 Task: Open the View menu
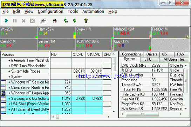29,12
